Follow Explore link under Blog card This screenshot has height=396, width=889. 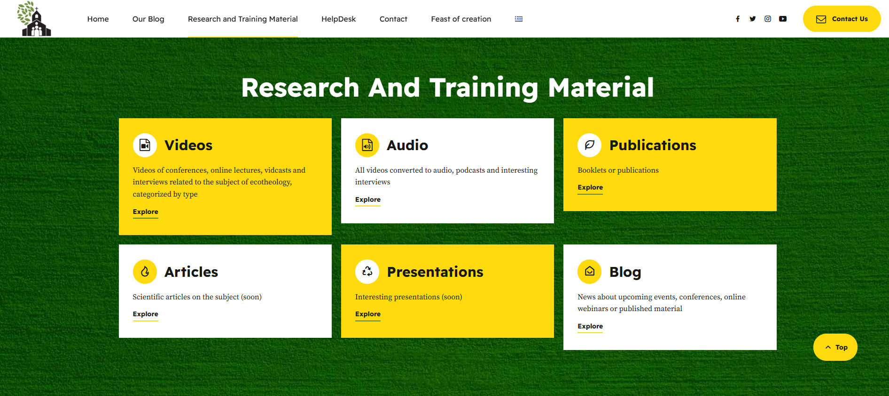590,327
